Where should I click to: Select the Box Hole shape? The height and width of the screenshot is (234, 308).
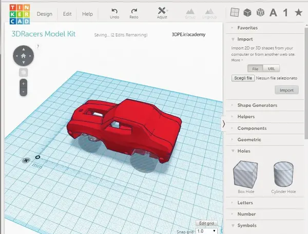coord(245,177)
